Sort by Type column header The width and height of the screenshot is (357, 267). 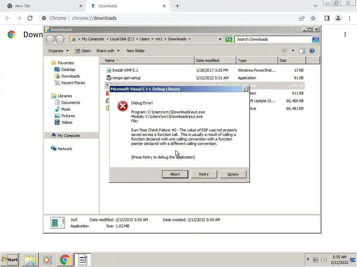257,60
